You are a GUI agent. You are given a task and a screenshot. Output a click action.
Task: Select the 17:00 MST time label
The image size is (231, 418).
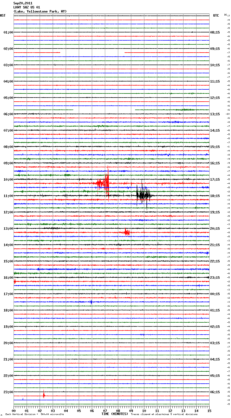(x=8, y=294)
